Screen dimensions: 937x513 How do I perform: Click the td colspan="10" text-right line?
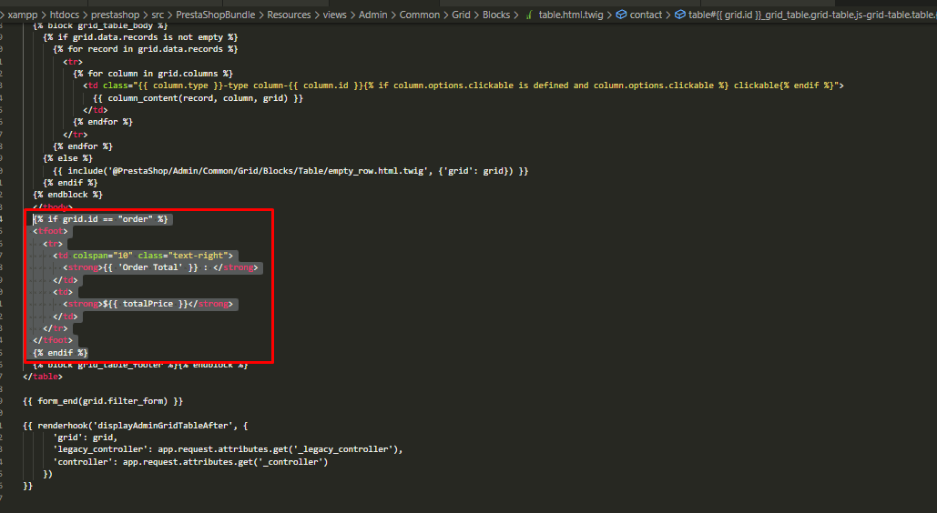coord(143,256)
